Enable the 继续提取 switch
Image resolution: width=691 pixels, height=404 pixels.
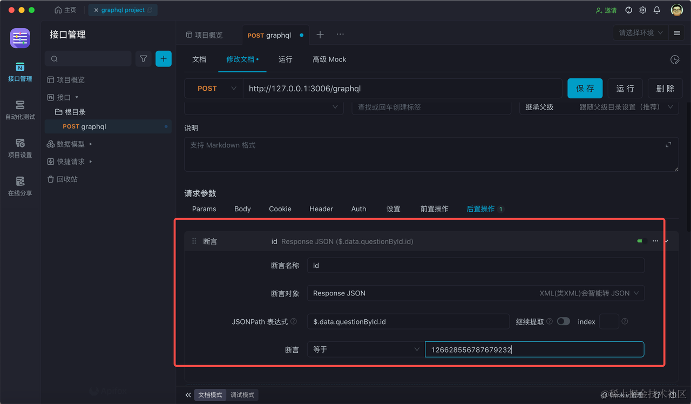[x=563, y=321]
